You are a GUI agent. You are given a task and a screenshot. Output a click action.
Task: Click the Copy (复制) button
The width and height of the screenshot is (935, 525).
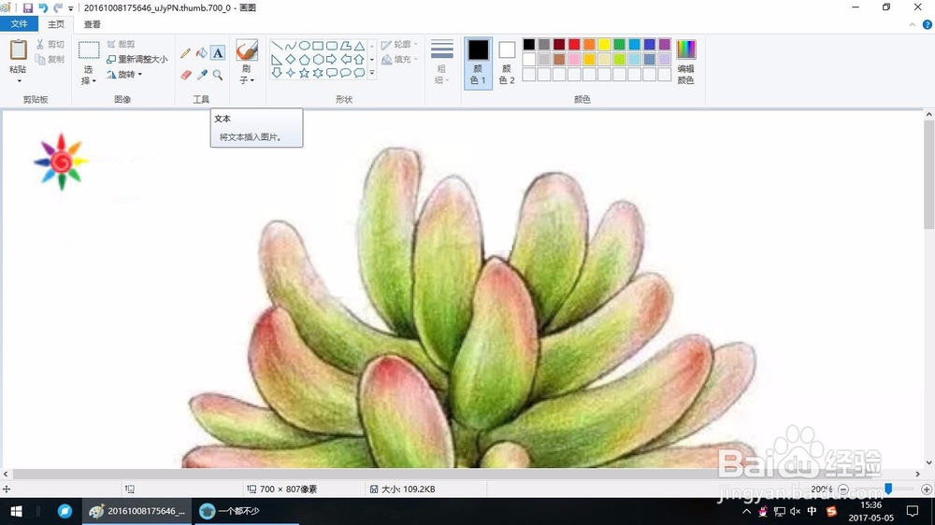(50, 60)
